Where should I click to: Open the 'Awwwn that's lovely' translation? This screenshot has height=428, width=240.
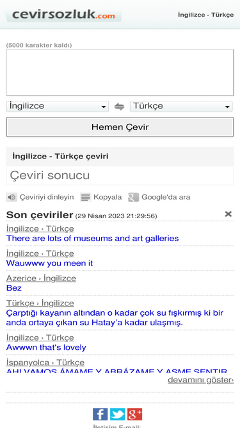46,348
